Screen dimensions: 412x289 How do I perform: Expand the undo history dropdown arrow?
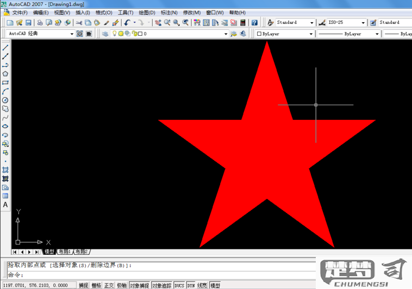(x=135, y=23)
